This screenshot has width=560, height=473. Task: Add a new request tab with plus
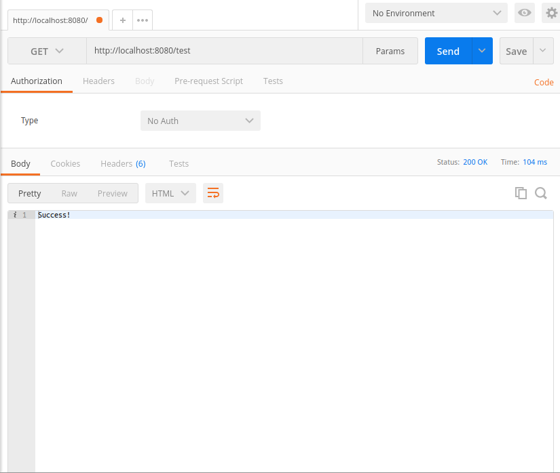(123, 20)
